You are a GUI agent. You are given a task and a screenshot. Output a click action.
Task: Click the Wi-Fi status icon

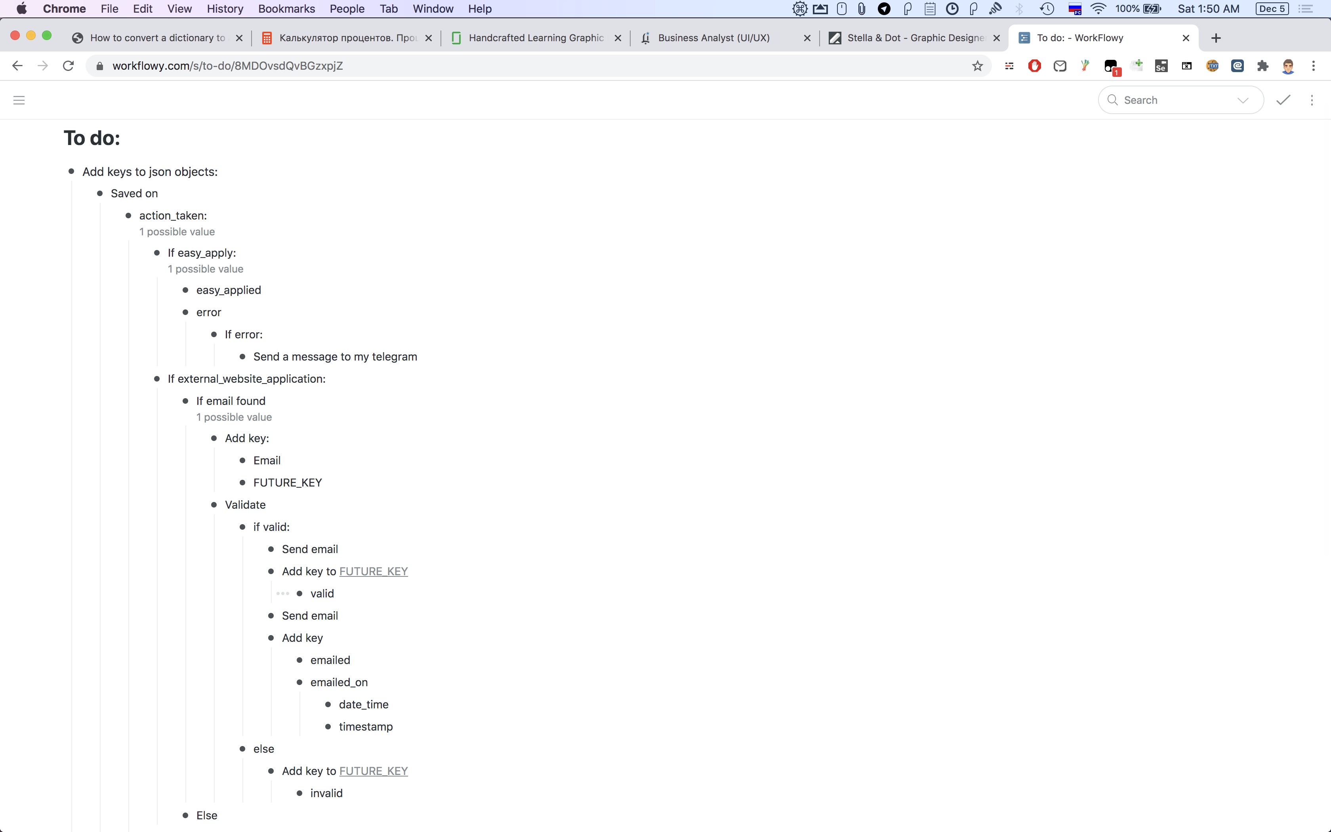coord(1098,9)
